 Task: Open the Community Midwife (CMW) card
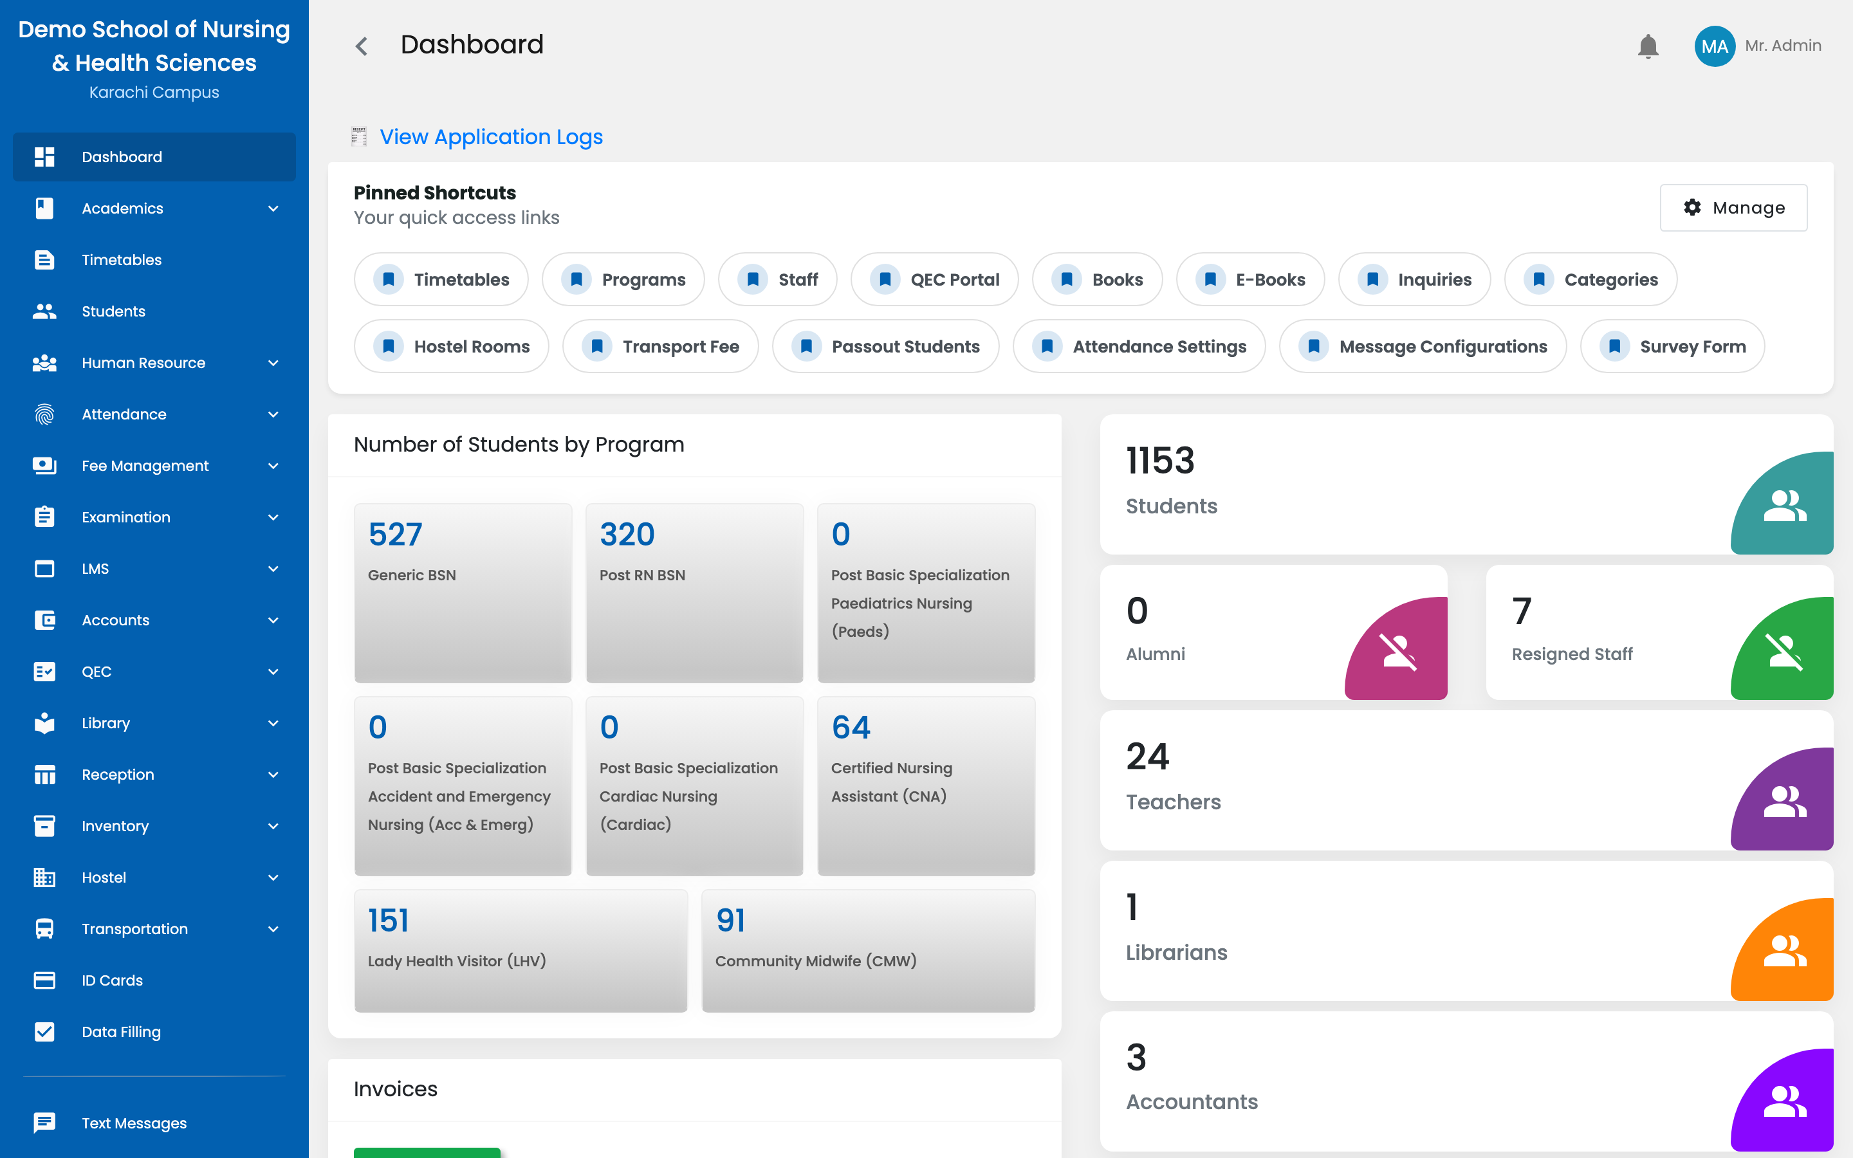pos(869,950)
